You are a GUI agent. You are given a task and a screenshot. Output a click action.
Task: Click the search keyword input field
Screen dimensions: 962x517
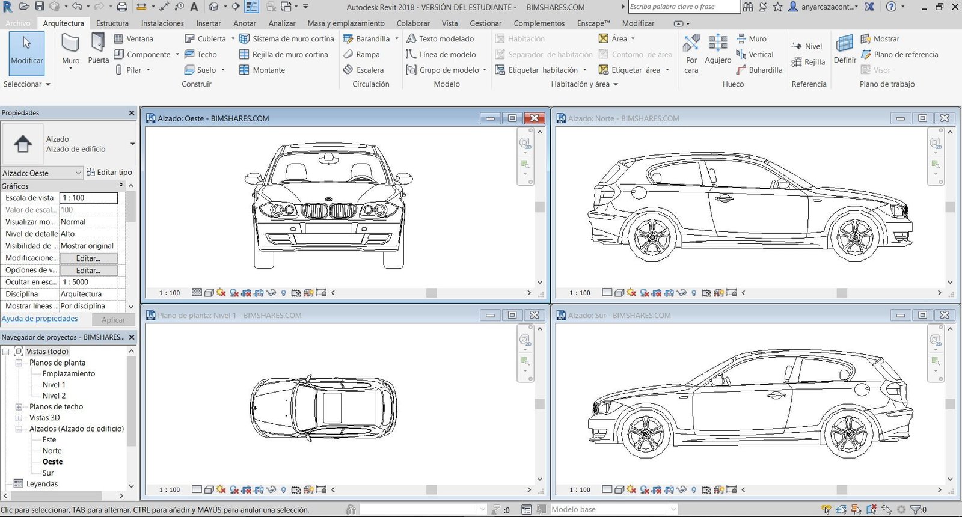tap(684, 7)
